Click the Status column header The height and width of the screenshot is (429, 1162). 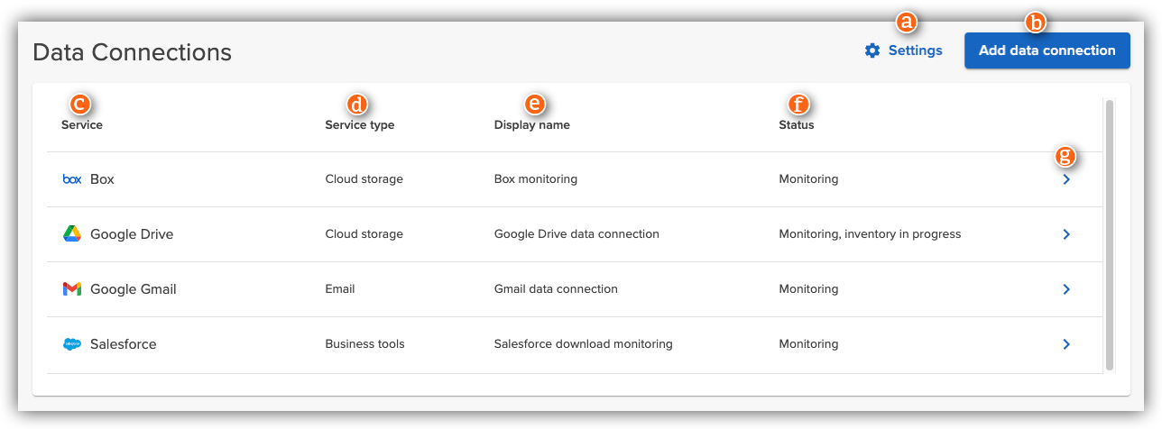coord(797,125)
